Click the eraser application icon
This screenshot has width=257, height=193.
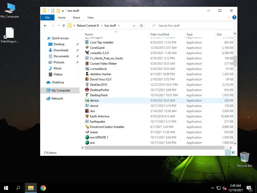87,132
